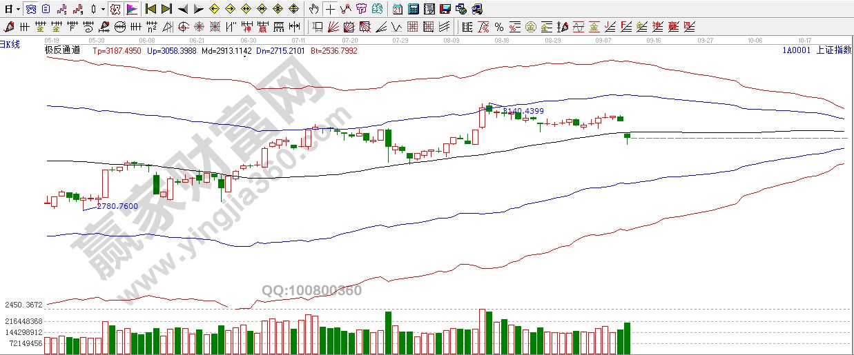Select the percent sign drawing tool
The width and height of the screenshot is (854, 355).
(498, 28)
